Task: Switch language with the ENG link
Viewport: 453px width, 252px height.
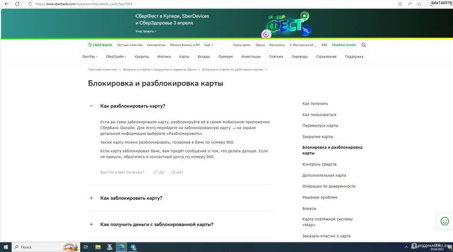Action: pos(324,45)
